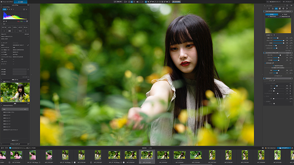
Task: Collapse the ReTouch panel header
Action: [x=278, y=78]
